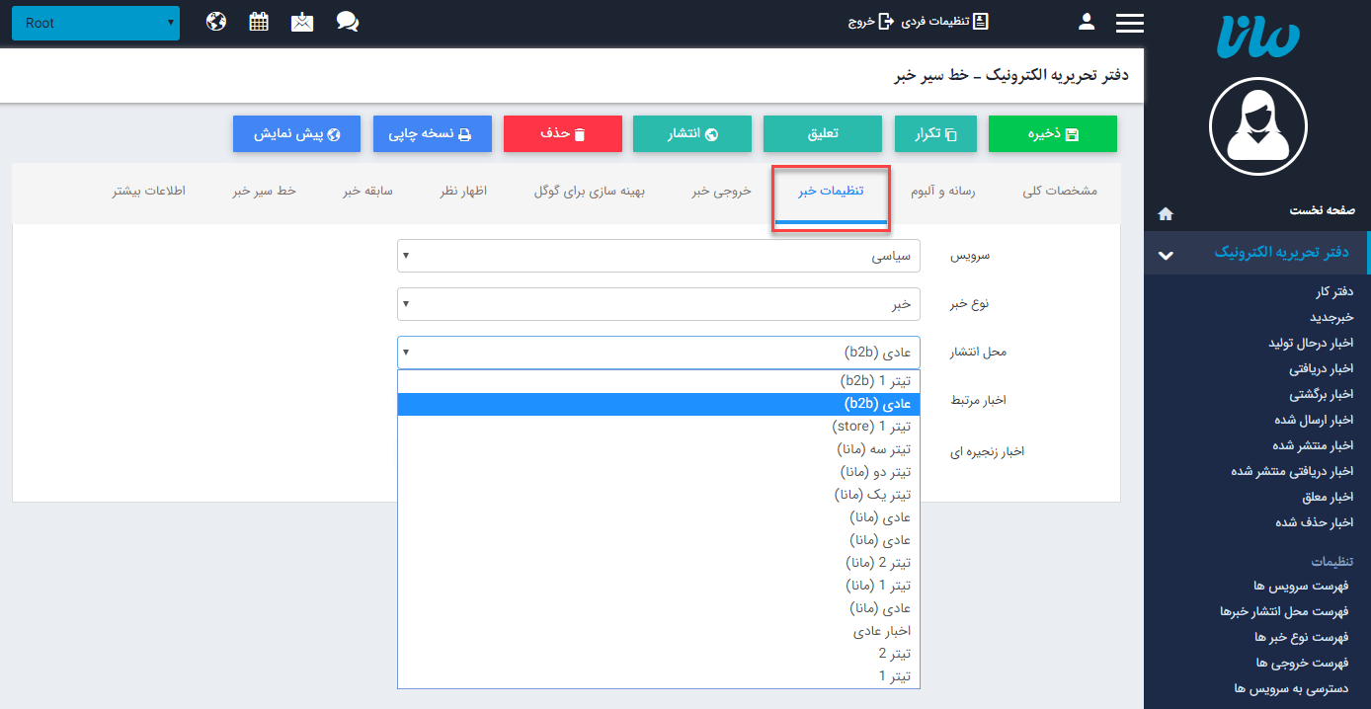
Task: Switch to the بهینه سازی برای گوگل tab
Action: [x=588, y=194]
